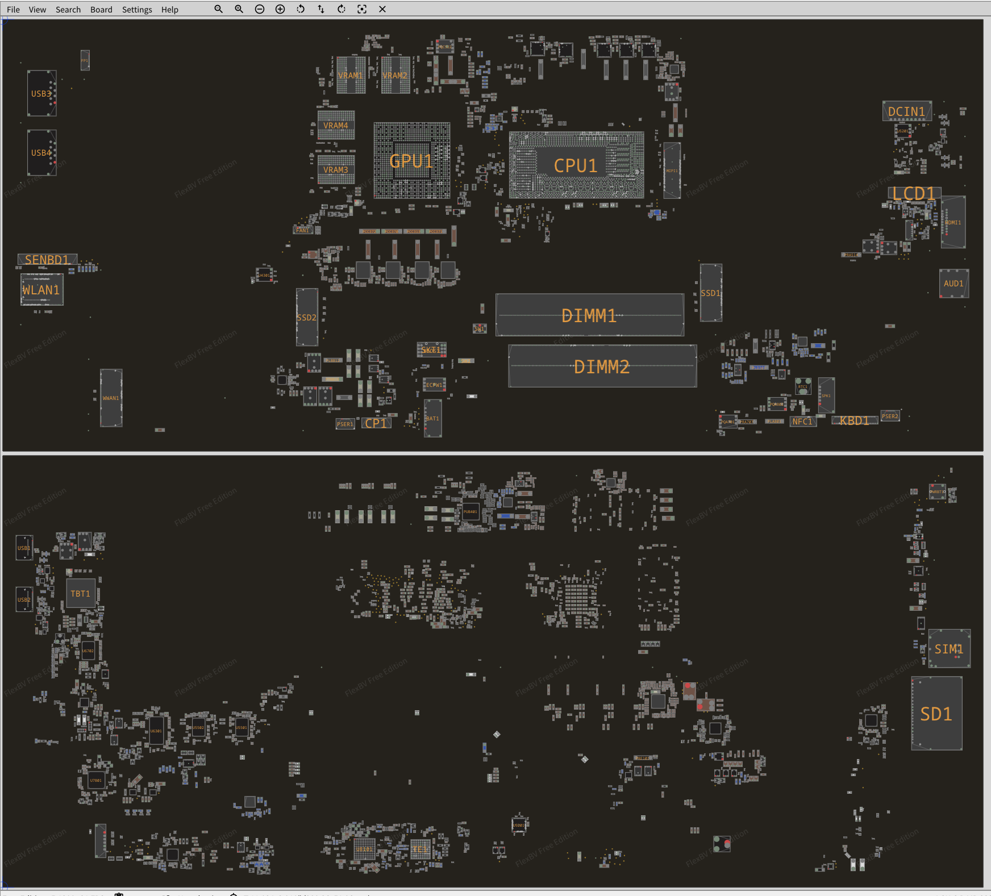Select the TBT1 chip on the bottom side
Image resolution: width=991 pixels, height=896 pixels.
(x=80, y=594)
